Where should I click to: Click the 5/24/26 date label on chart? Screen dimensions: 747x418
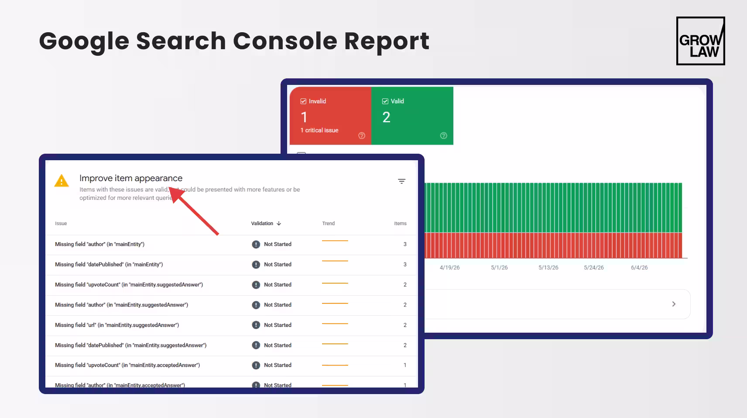click(594, 267)
